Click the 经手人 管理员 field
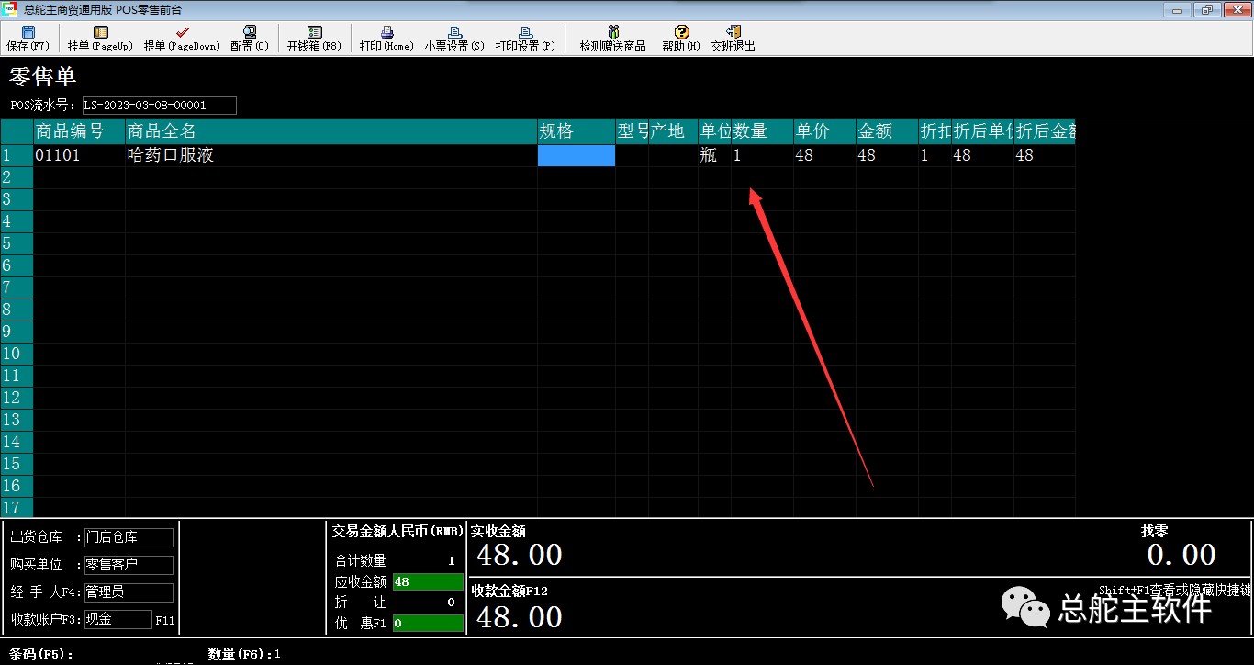 [129, 592]
